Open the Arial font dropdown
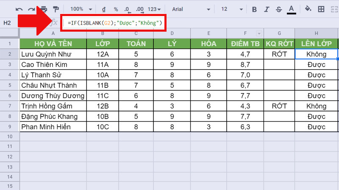339x190 pixels. click(189, 9)
